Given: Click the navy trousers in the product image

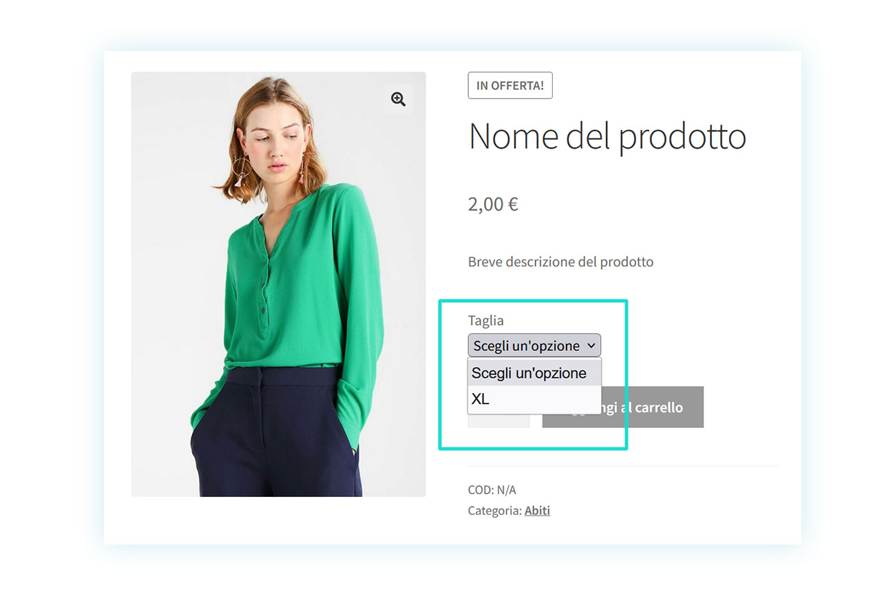Looking at the screenshot, I should (275, 432).
